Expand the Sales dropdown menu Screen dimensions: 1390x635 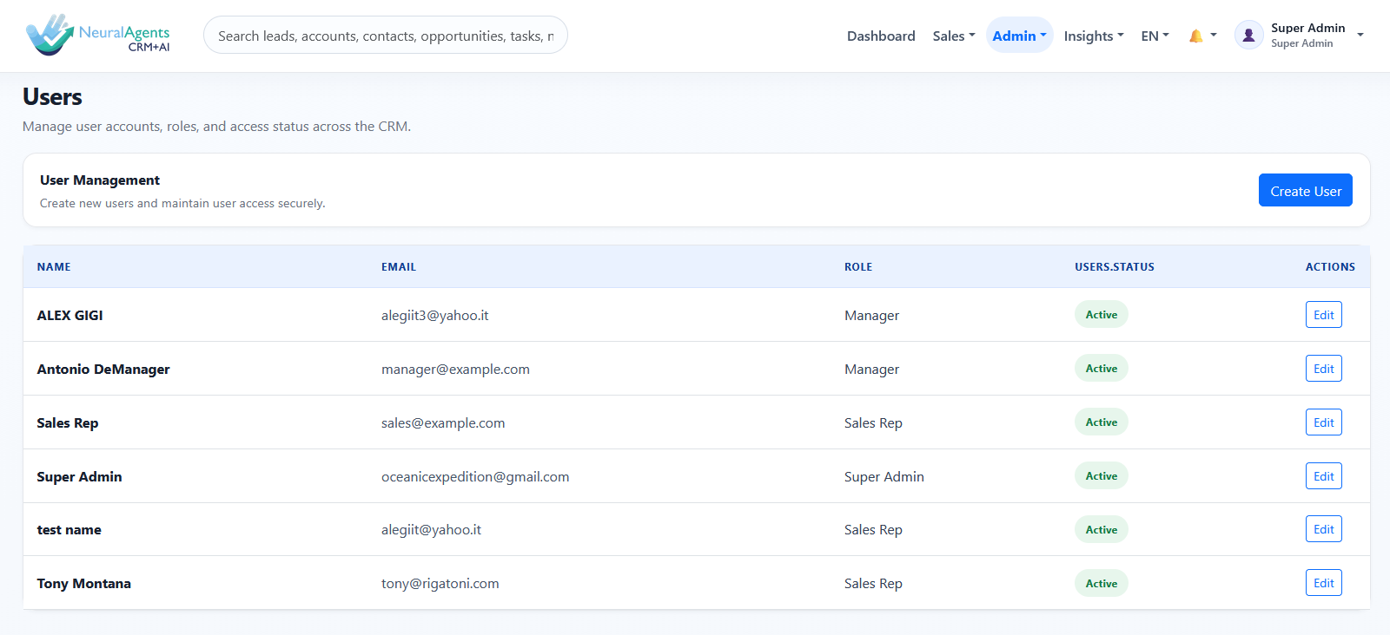point(954,36)
